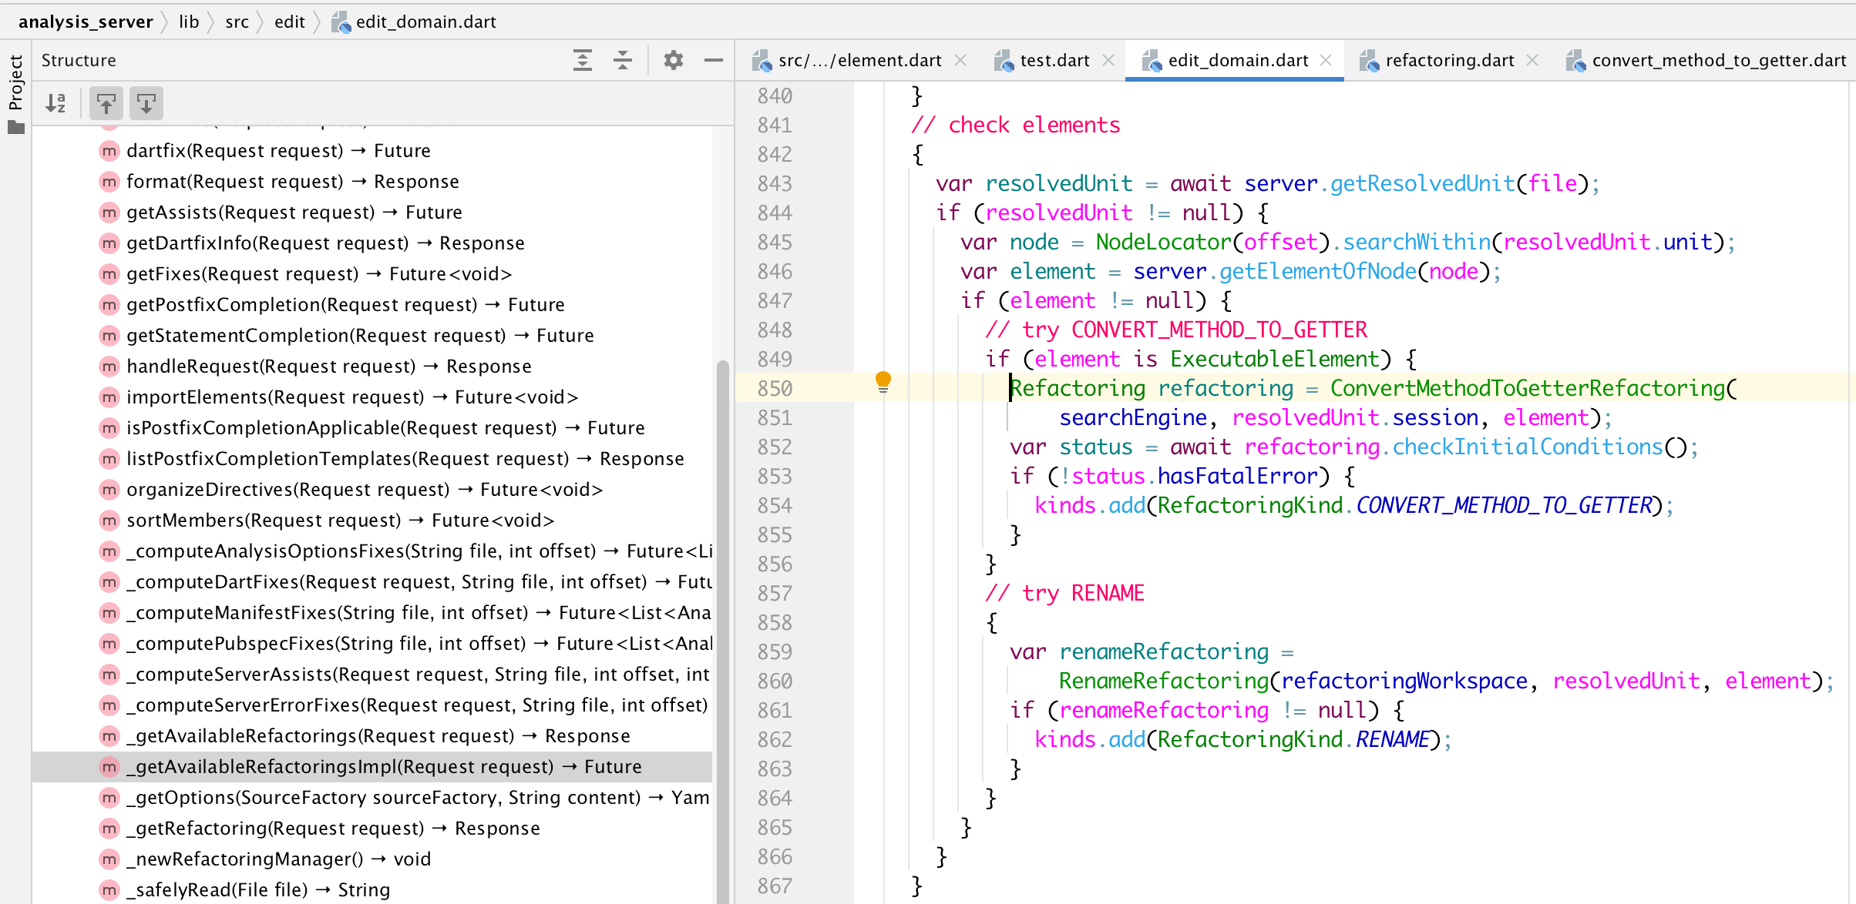
Task: Click the intention lightbulb at line 850
Action: point(883,381)
